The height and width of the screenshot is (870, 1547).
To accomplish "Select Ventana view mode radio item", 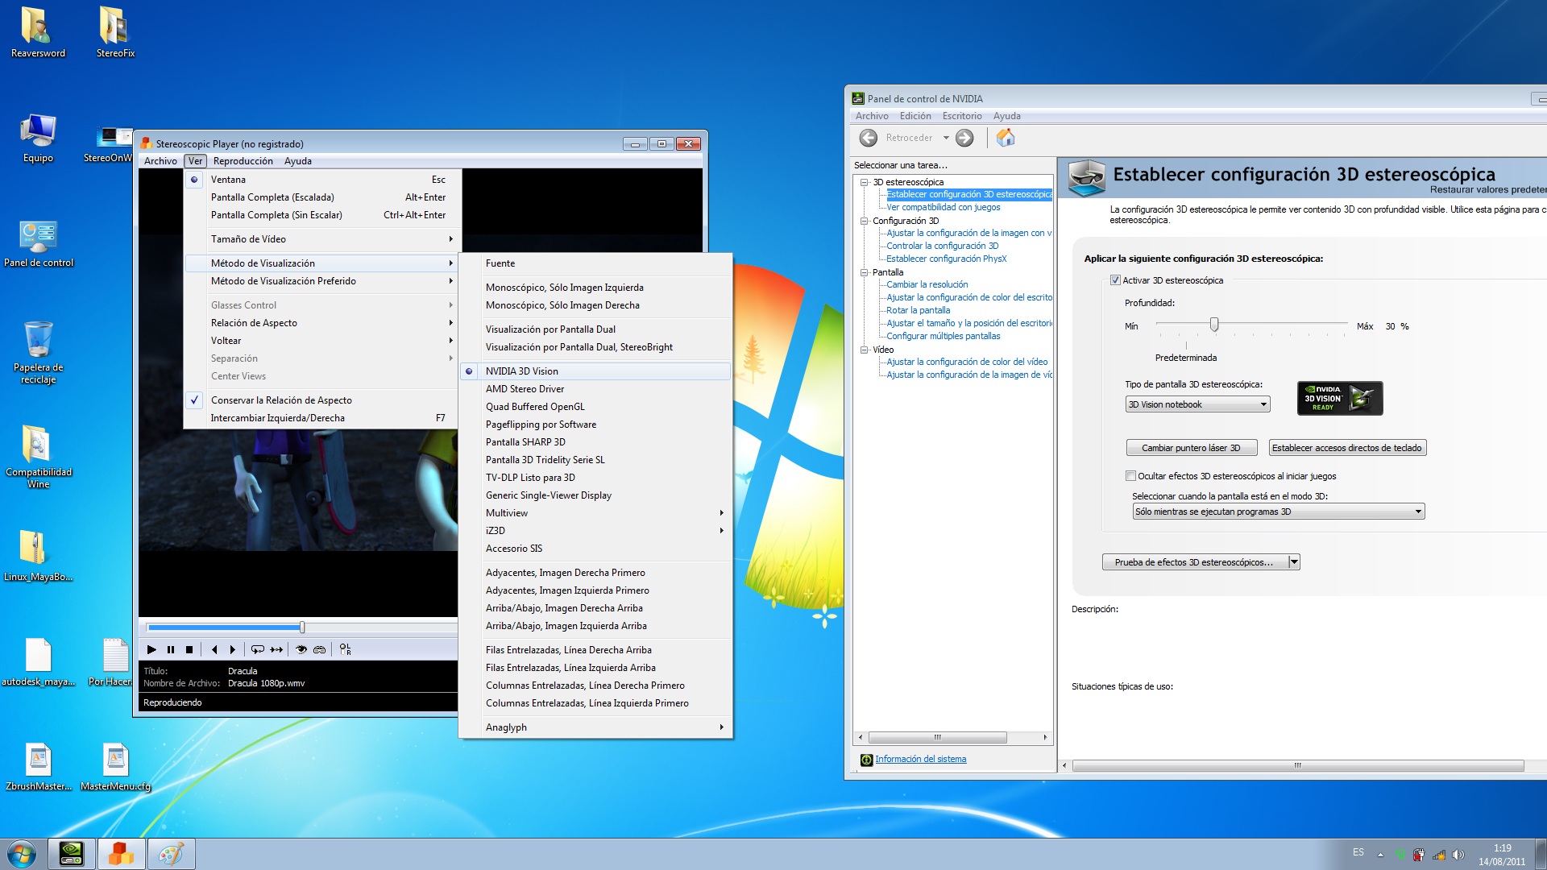I will [322, 180].
